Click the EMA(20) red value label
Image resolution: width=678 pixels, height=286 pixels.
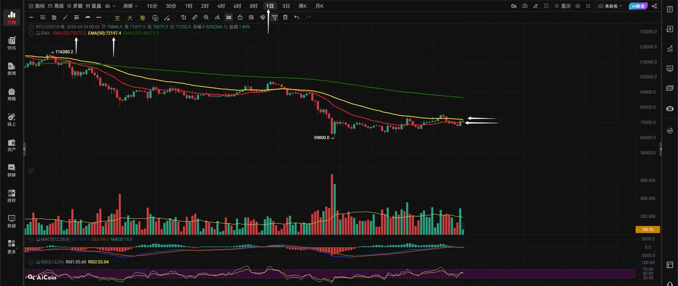tap(69, 33)
